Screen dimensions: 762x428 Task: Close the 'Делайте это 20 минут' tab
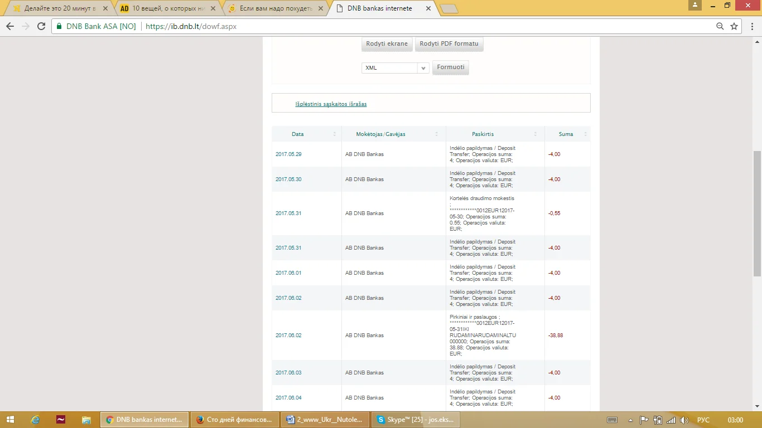click(x=105, y=8)
